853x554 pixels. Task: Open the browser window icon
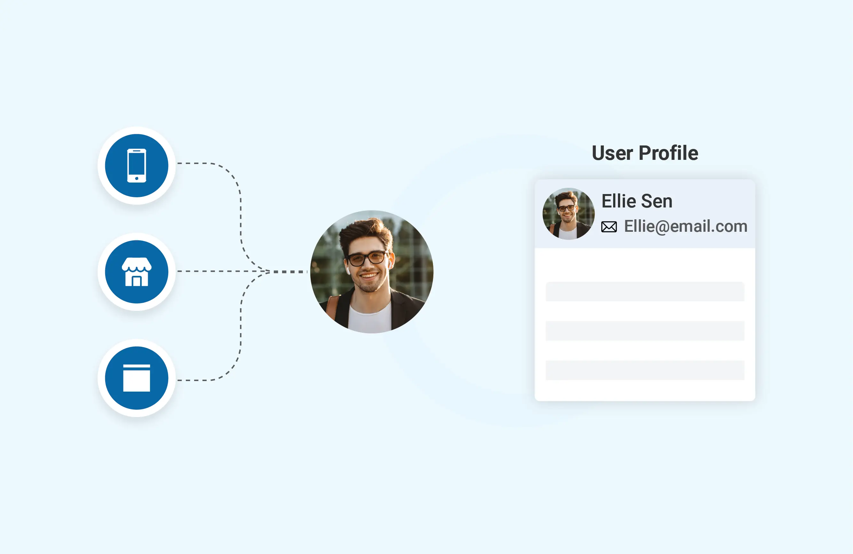tap(137, 378)
